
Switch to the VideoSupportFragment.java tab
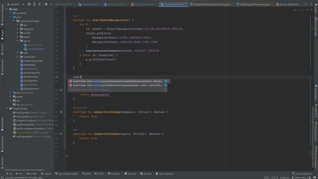pyautogui.click(x=254, y=4)
